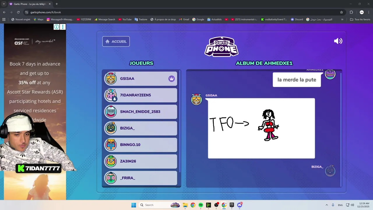Click the pineapple avatar of ZA3IM26

click(111, 161)
